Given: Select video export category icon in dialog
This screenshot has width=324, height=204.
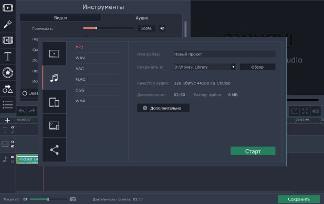Looking at the screenshot, I should click(x=54, y=53).
